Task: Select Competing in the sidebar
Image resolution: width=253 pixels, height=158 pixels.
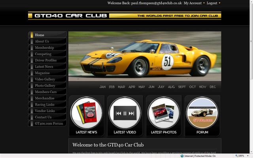Action: 47,54
